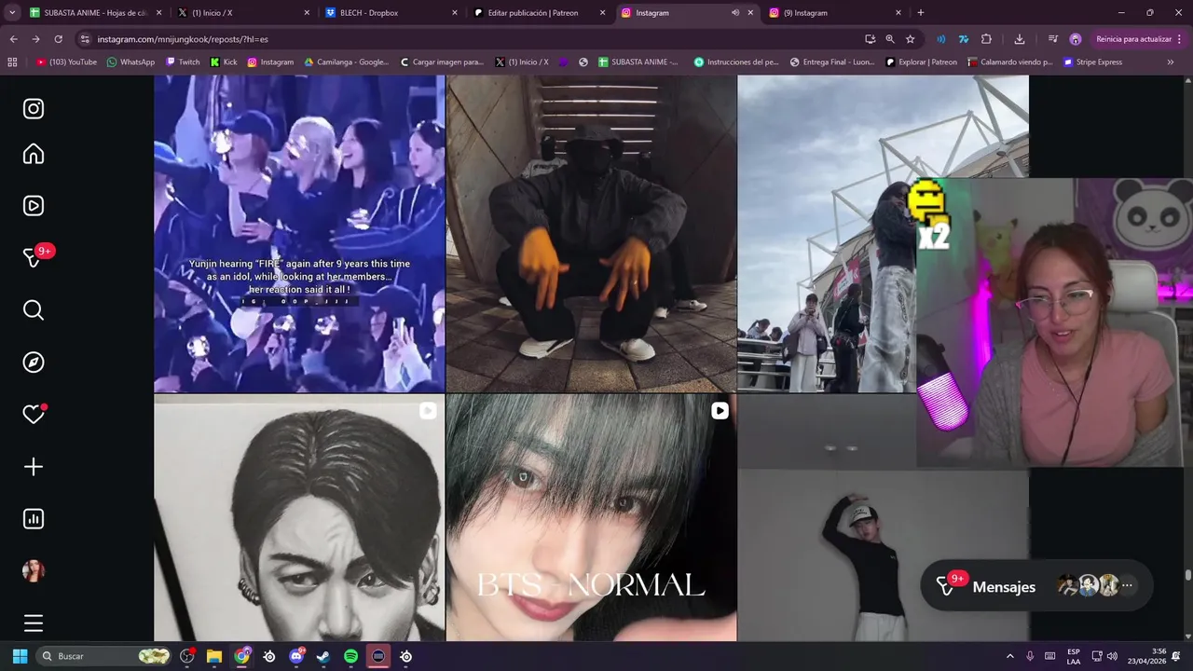The image size is (1193, 671).
Task: Open new browser tab with plus
Action: (921, 13)
